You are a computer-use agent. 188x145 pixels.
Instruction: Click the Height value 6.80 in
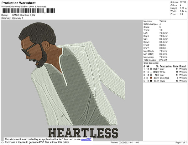pyautogui.click(x=183, y=8)
